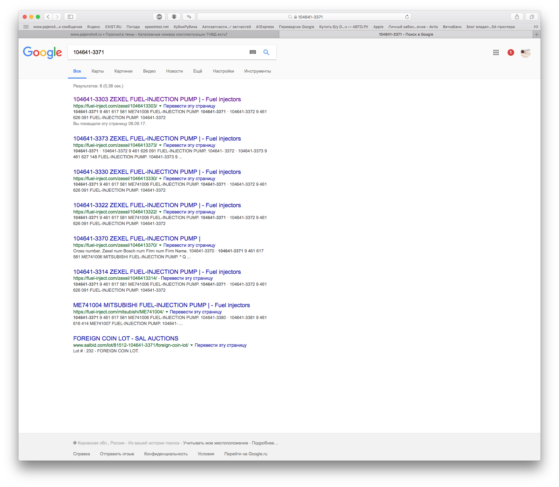
Task: Click the Safari share icon
Action: point(517,17)
